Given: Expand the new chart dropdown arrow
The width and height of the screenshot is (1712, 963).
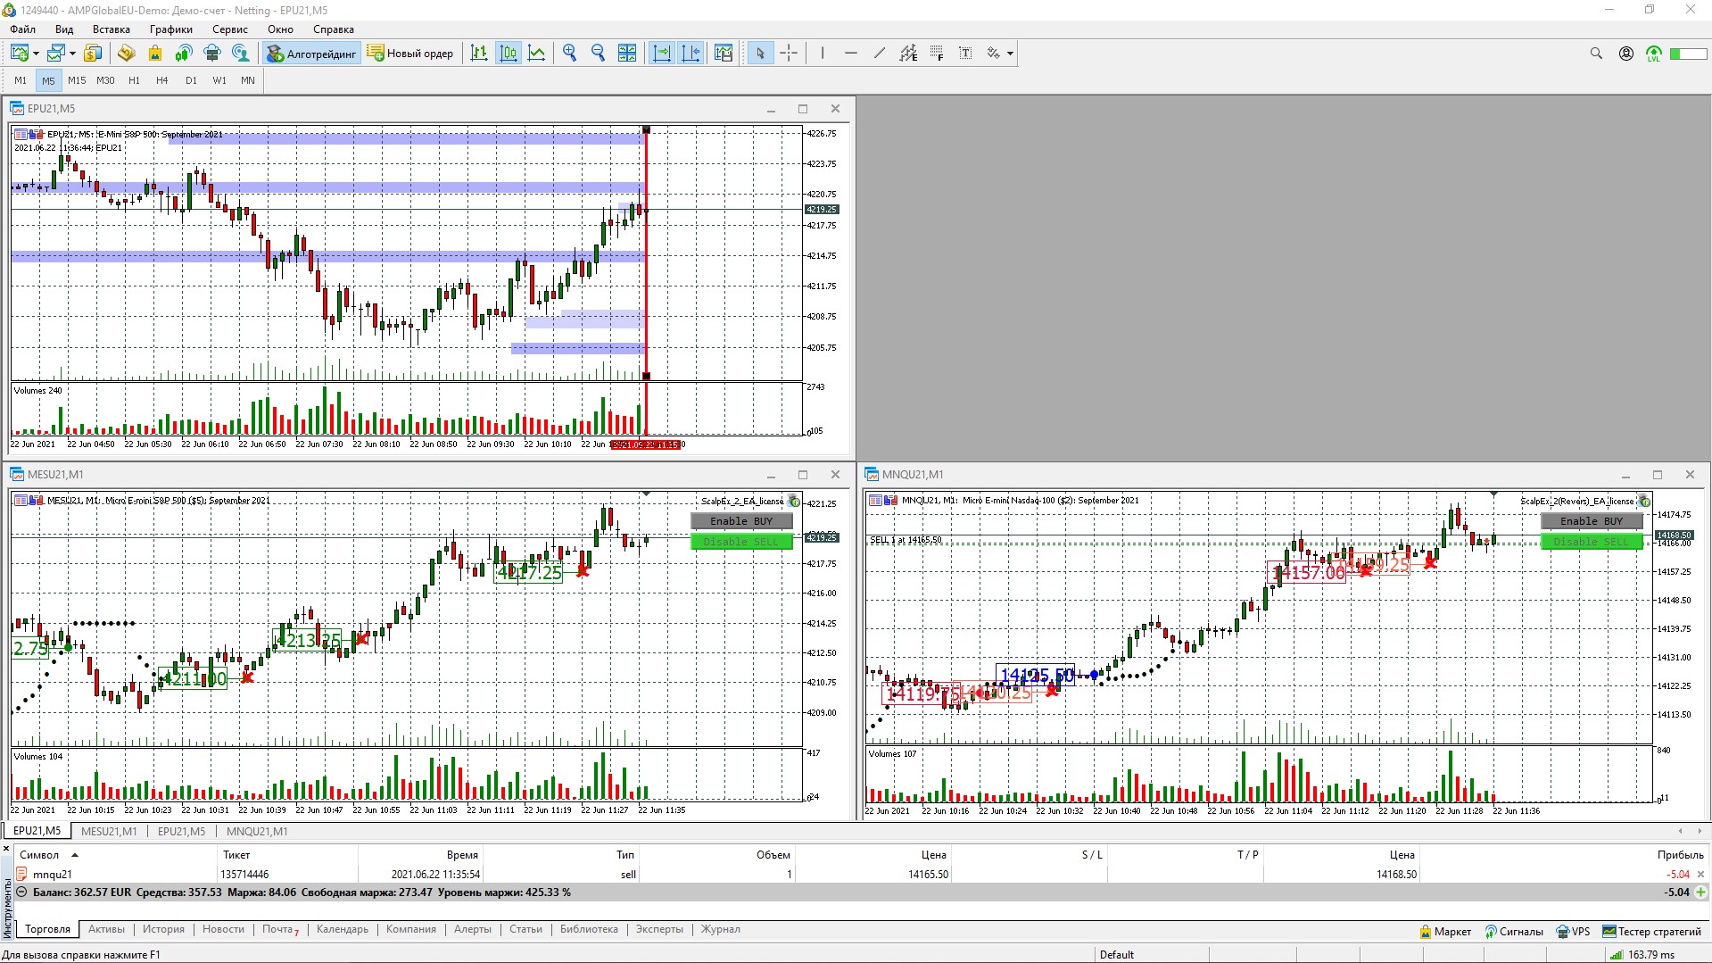Looking at the screenshot, I should 36,54.
